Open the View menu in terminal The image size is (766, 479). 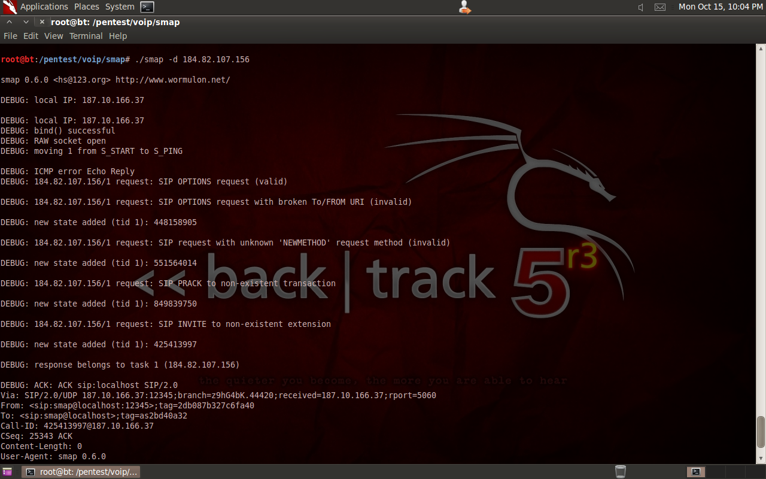(x=53, y=36)
